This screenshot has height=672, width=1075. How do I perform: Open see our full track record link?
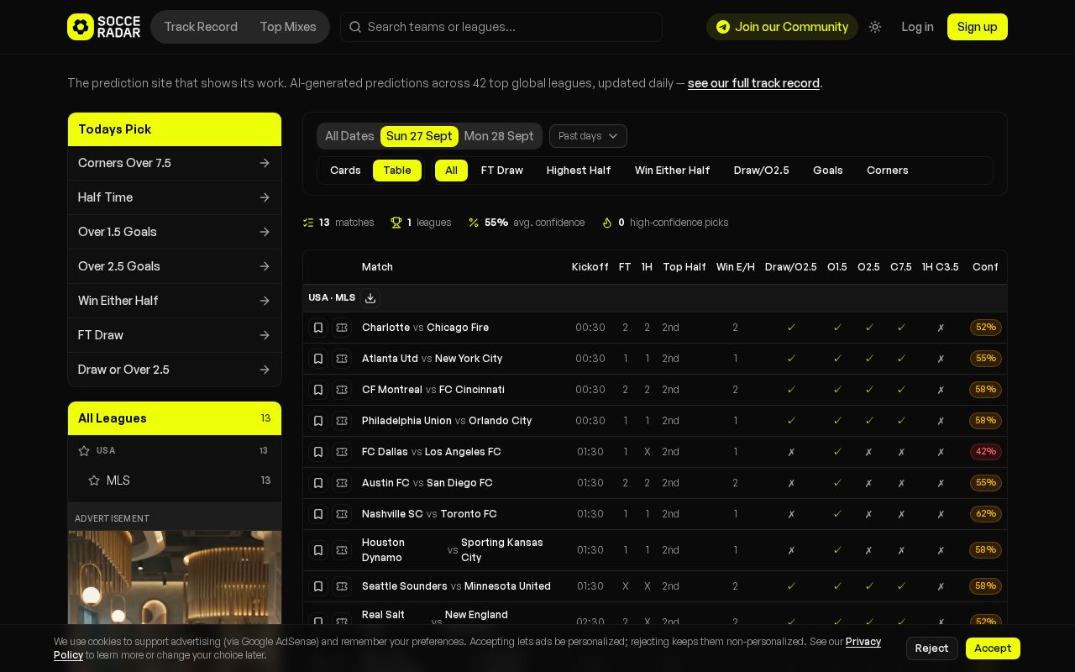[x=753, y=83]
